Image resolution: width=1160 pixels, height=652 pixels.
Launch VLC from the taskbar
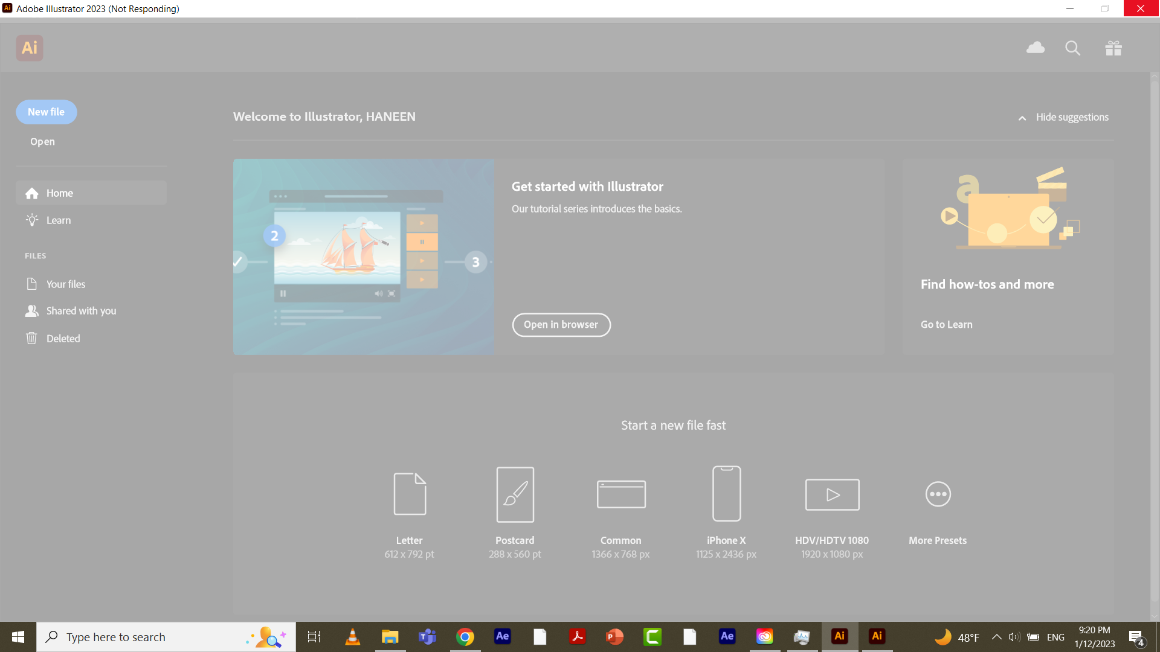tap(352, 637)
